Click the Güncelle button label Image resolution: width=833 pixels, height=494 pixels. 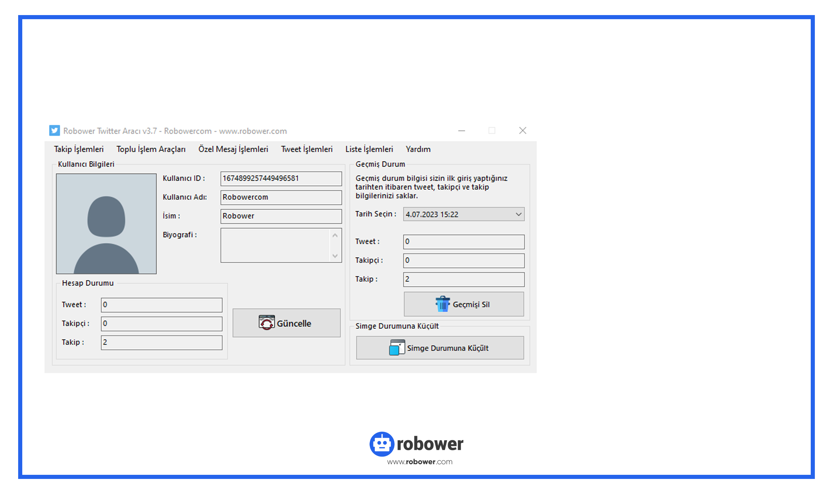pos(294,323)
